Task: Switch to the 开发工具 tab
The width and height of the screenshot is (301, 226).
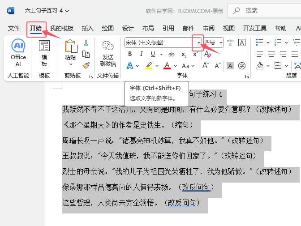Action: coord(255,28)
